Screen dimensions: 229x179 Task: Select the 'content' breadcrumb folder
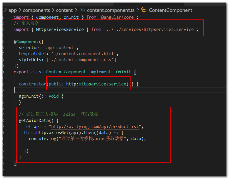coord(64,10)
